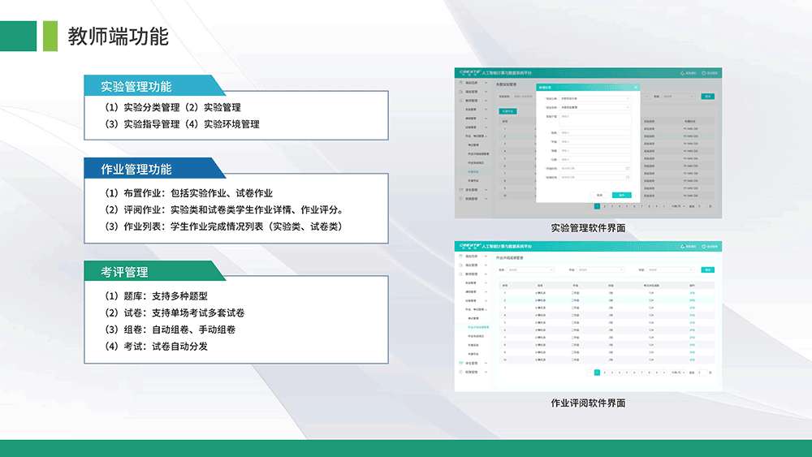Click the teal search button in 实验管理 screenshot

pos(708,97)
